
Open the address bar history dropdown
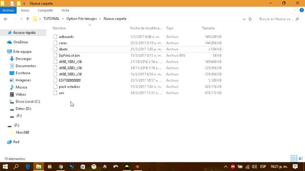click(244, 19)
